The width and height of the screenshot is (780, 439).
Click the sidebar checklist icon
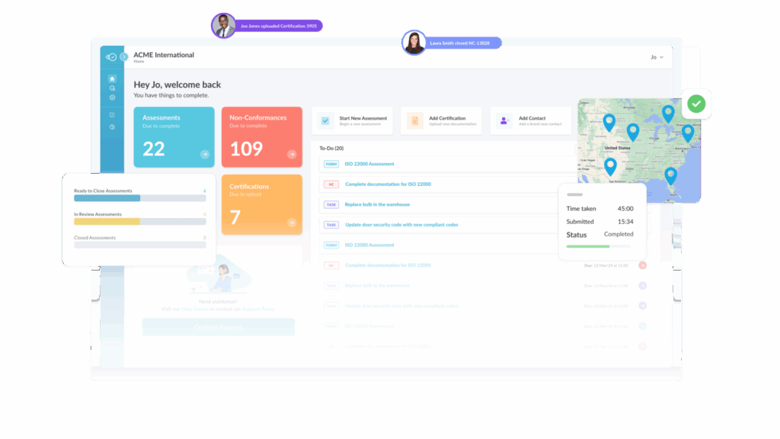pyautogui.click(x=112, y=115)
